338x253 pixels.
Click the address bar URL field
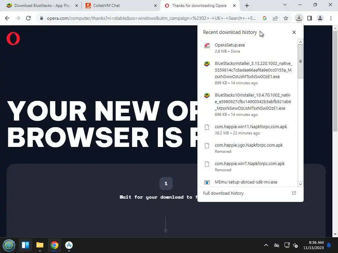(x=151, y=18)
